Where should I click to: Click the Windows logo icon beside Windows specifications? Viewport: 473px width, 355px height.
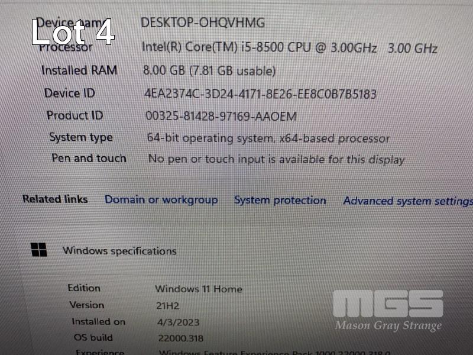[39, 250]
